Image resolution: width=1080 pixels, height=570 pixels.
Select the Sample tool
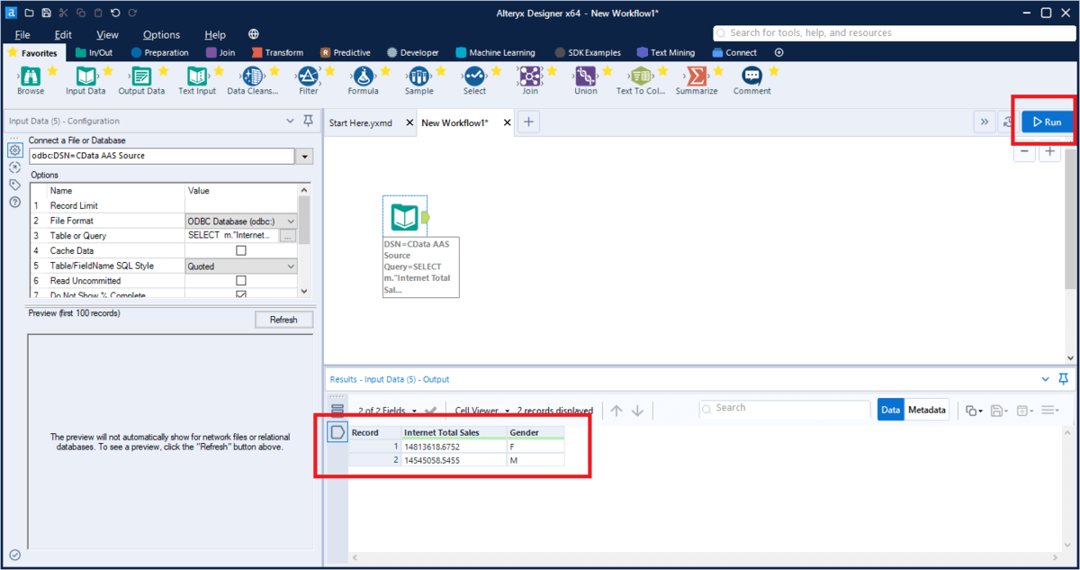419,77
